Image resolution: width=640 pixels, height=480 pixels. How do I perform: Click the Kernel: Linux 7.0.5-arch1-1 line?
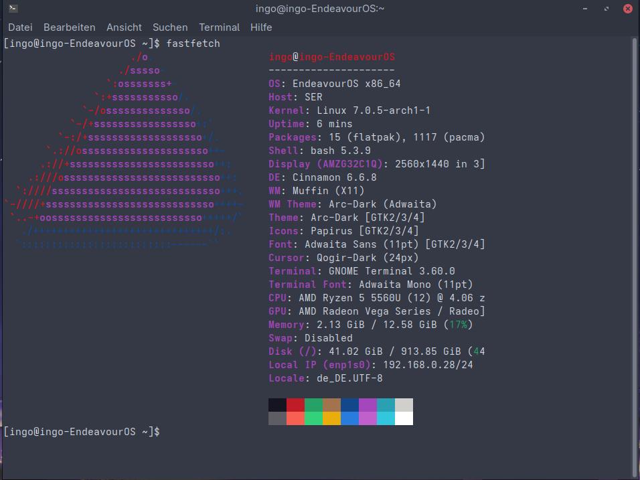coord(349,110)
